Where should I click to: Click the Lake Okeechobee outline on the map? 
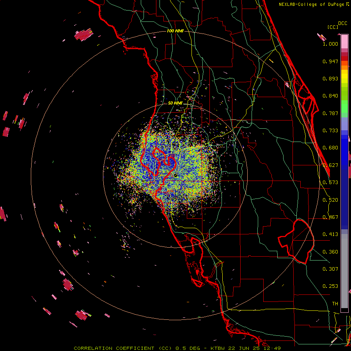[296, 241]
